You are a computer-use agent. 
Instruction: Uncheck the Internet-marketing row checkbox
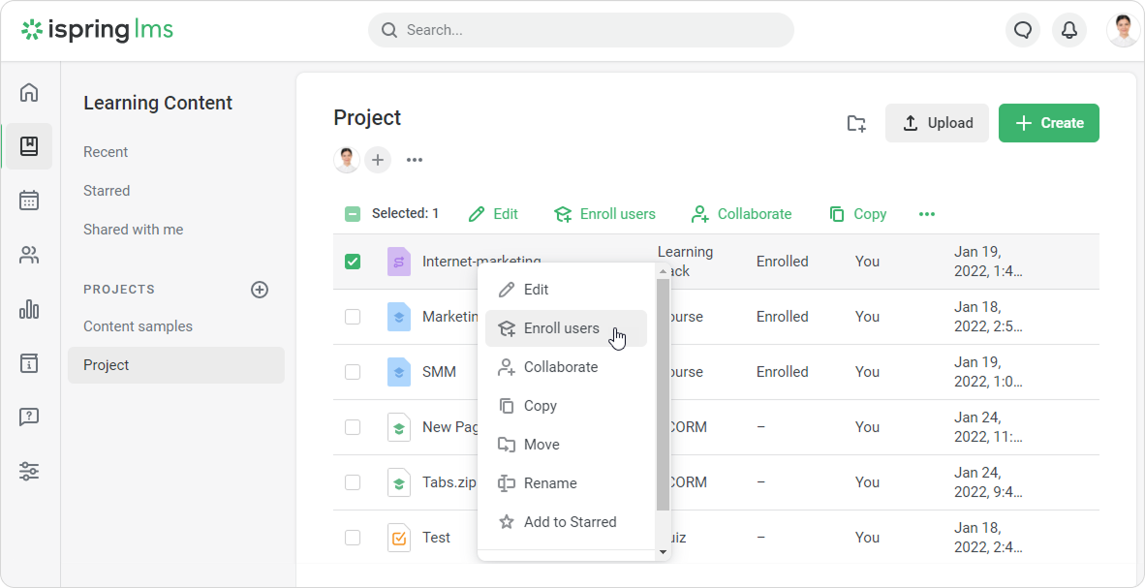(353, 262)
